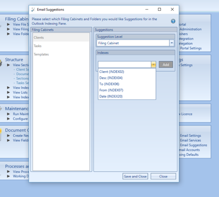The height and width of the screenshot is (197, 219).
Task: Click Save and Close button
Action: click(135, 177)
